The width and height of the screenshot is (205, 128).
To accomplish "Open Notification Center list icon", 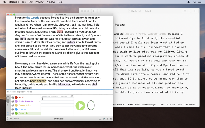I will point(200,2).
